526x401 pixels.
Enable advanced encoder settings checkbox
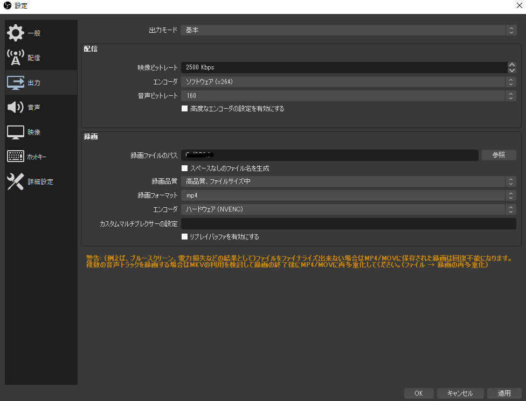(x=184, y=108)
